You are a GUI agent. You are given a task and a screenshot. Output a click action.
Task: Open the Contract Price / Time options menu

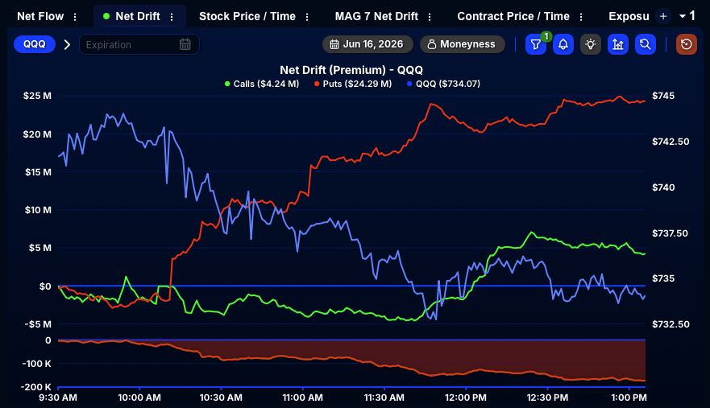click(x=581, y=17)
